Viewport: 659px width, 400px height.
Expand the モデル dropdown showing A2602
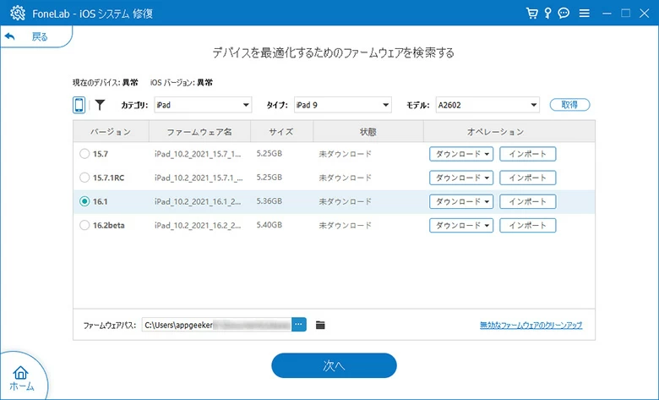coord(487,105)
